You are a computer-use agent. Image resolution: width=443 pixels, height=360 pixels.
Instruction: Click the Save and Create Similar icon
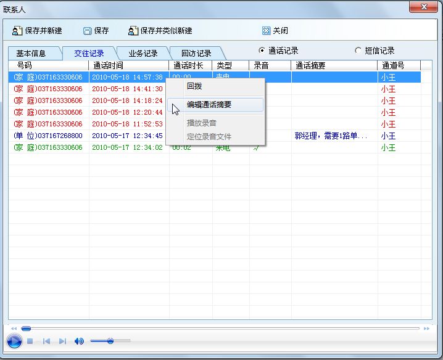(133, 31)
